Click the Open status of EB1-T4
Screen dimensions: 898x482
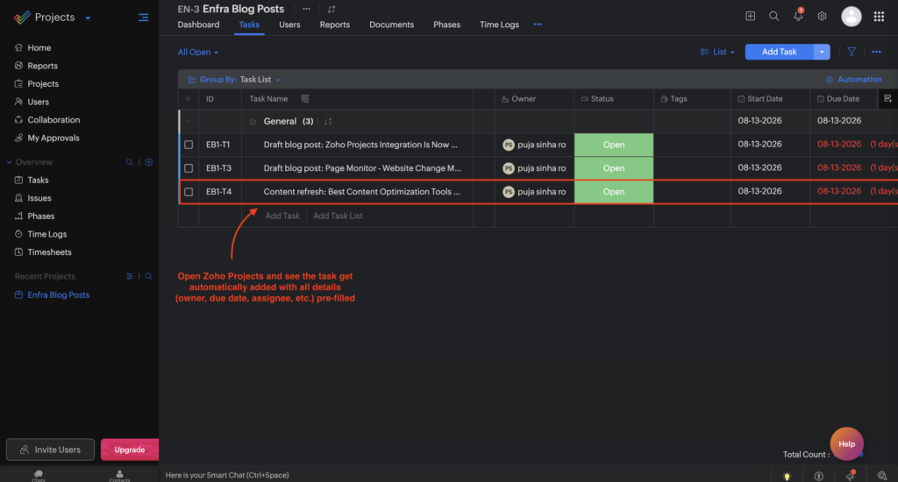click(x=613, y=192)
